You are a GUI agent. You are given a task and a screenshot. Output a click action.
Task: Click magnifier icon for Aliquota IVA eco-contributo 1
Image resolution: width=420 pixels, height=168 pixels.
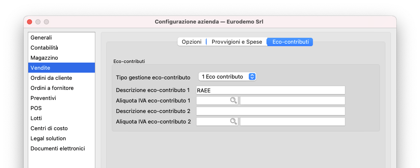(x=233, y=100)
